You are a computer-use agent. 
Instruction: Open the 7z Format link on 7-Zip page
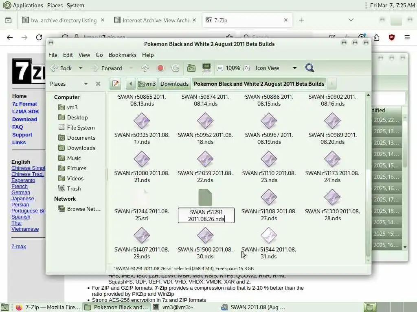point(24,104)
